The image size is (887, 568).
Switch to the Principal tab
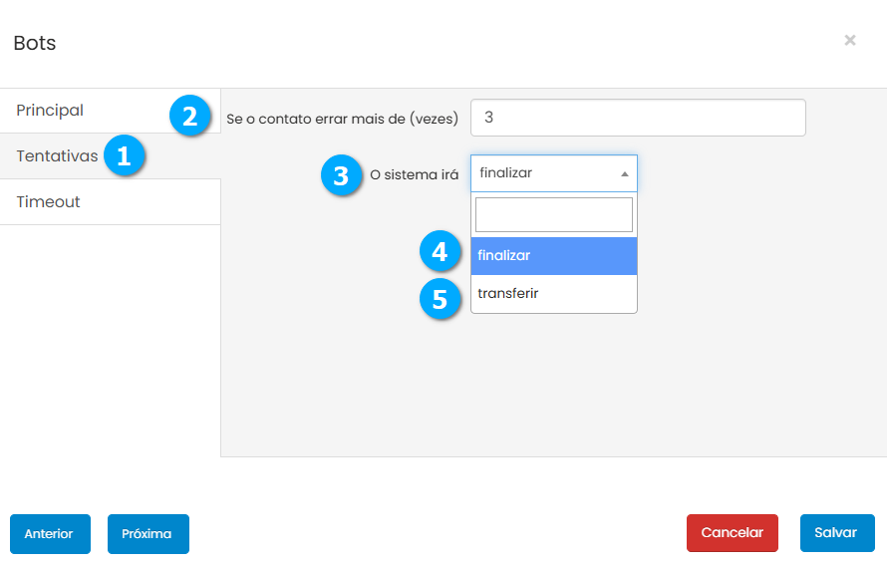coord(50,111)
